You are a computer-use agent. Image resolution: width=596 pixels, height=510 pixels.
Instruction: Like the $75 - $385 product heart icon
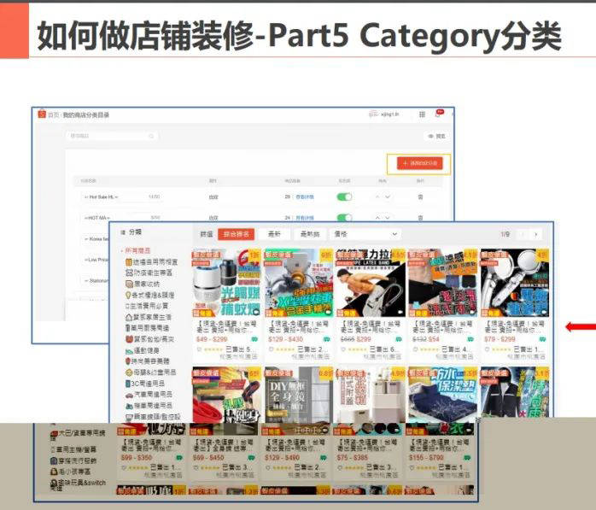[340, 467]
